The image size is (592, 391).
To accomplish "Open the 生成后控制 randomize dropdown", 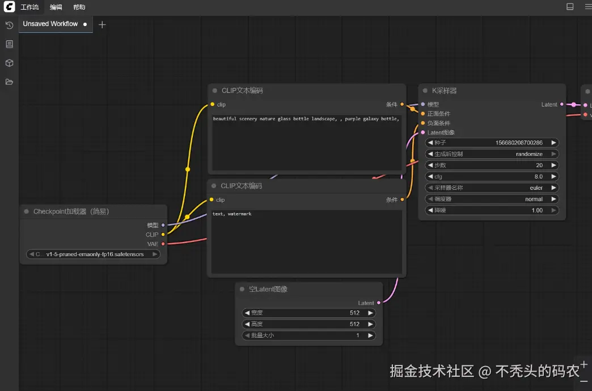I will 492,154.
